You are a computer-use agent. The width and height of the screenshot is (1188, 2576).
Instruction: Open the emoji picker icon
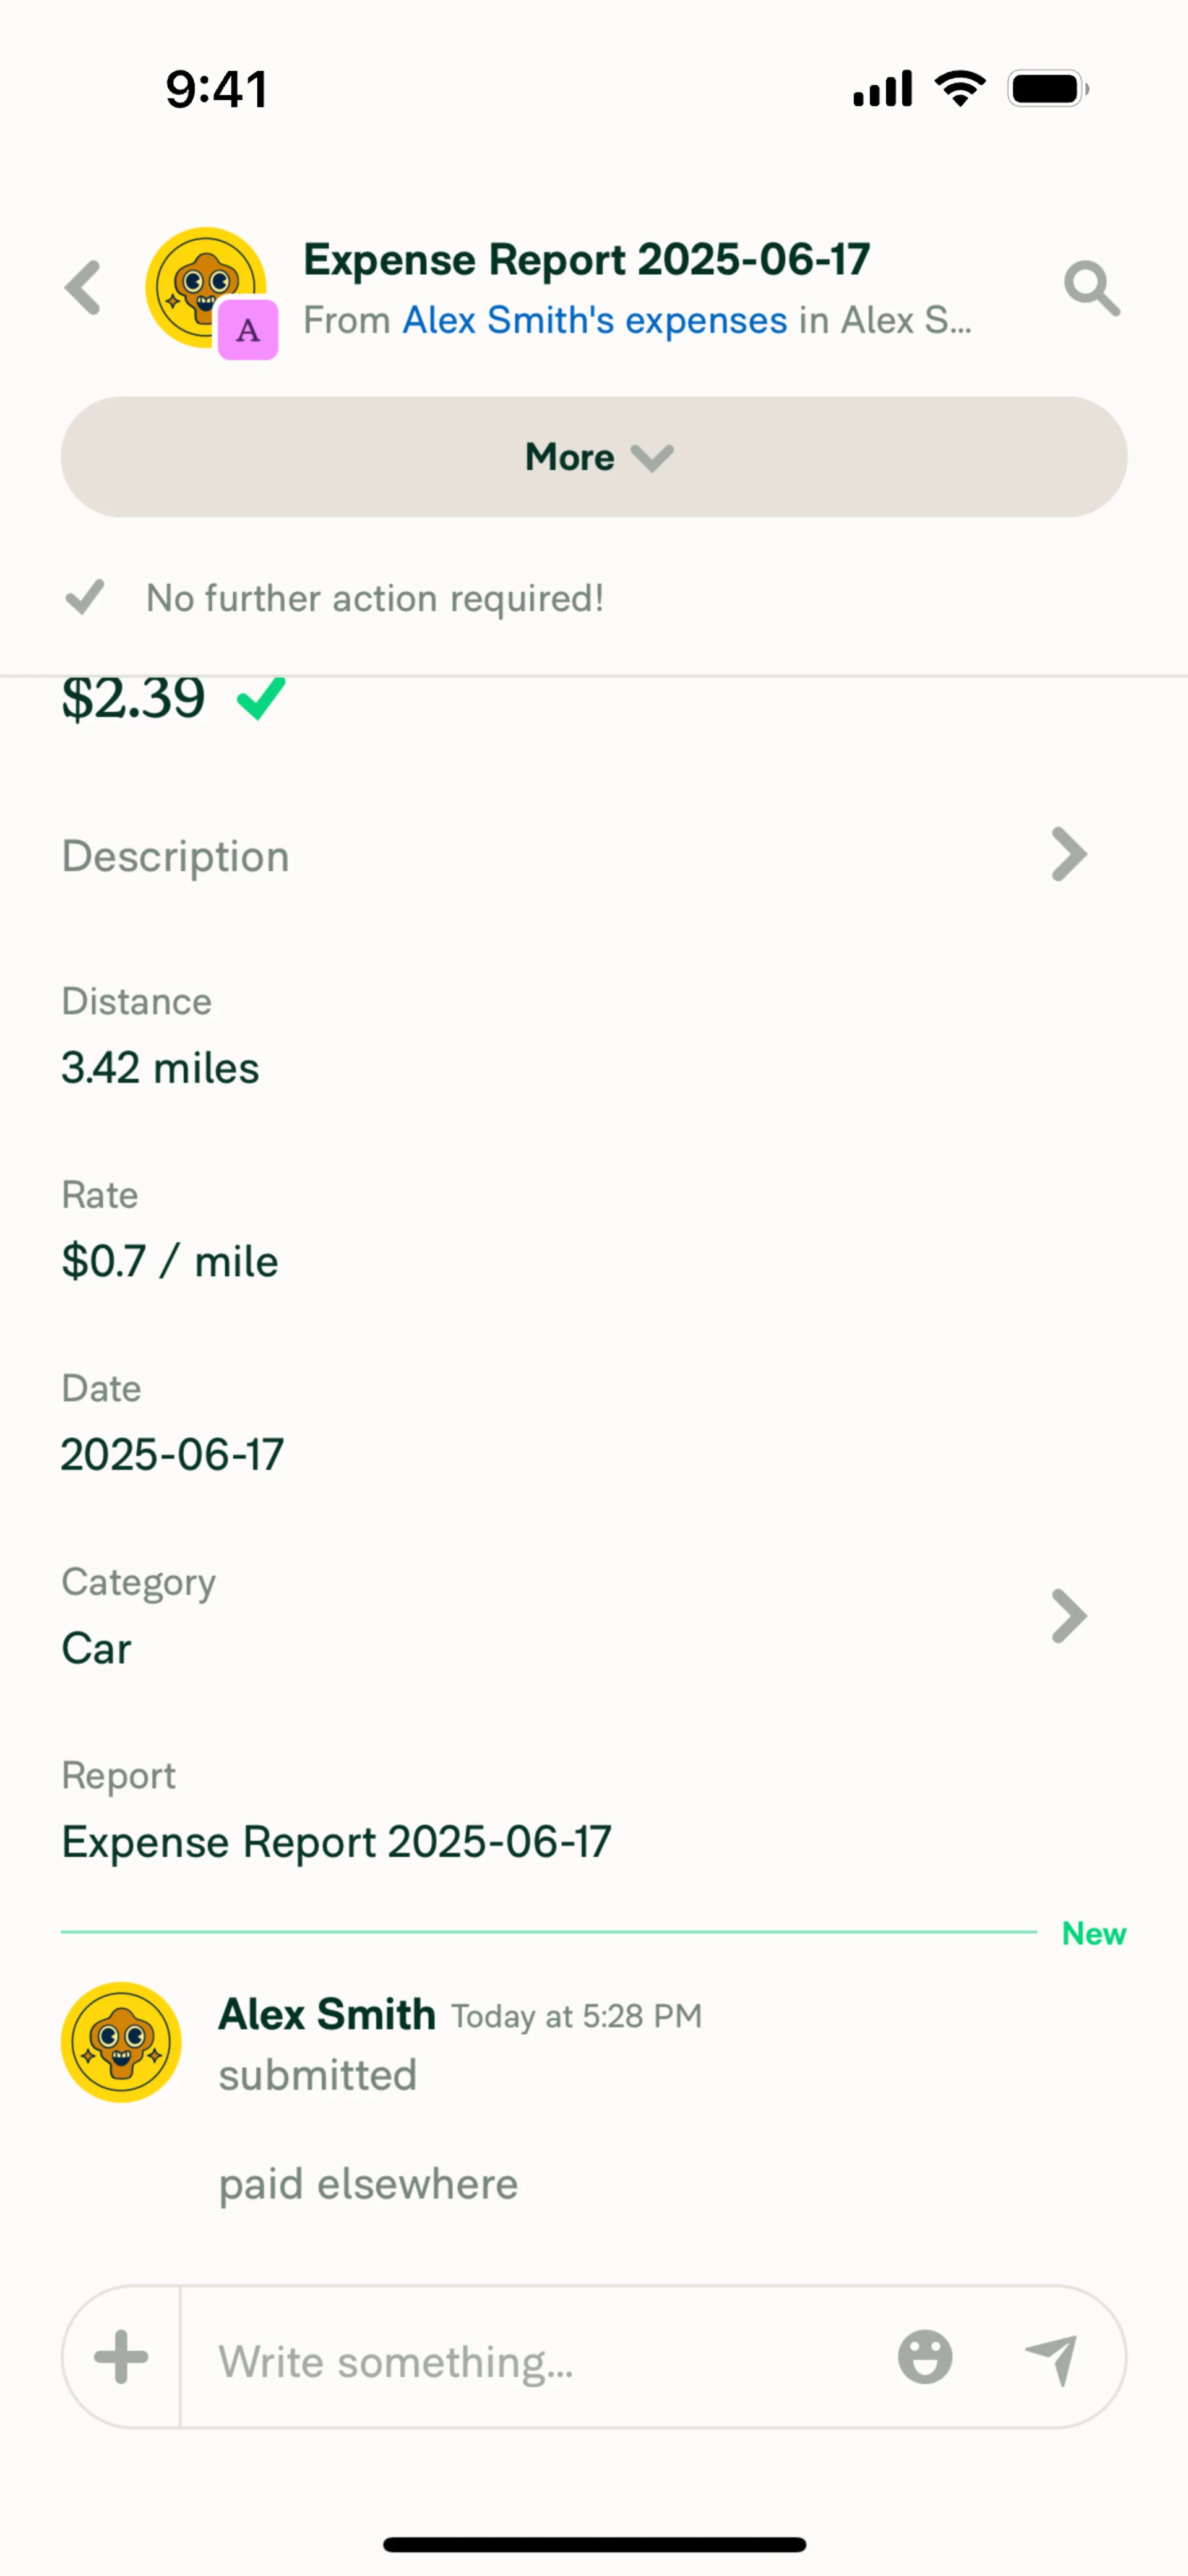(x=925, y=2357)
